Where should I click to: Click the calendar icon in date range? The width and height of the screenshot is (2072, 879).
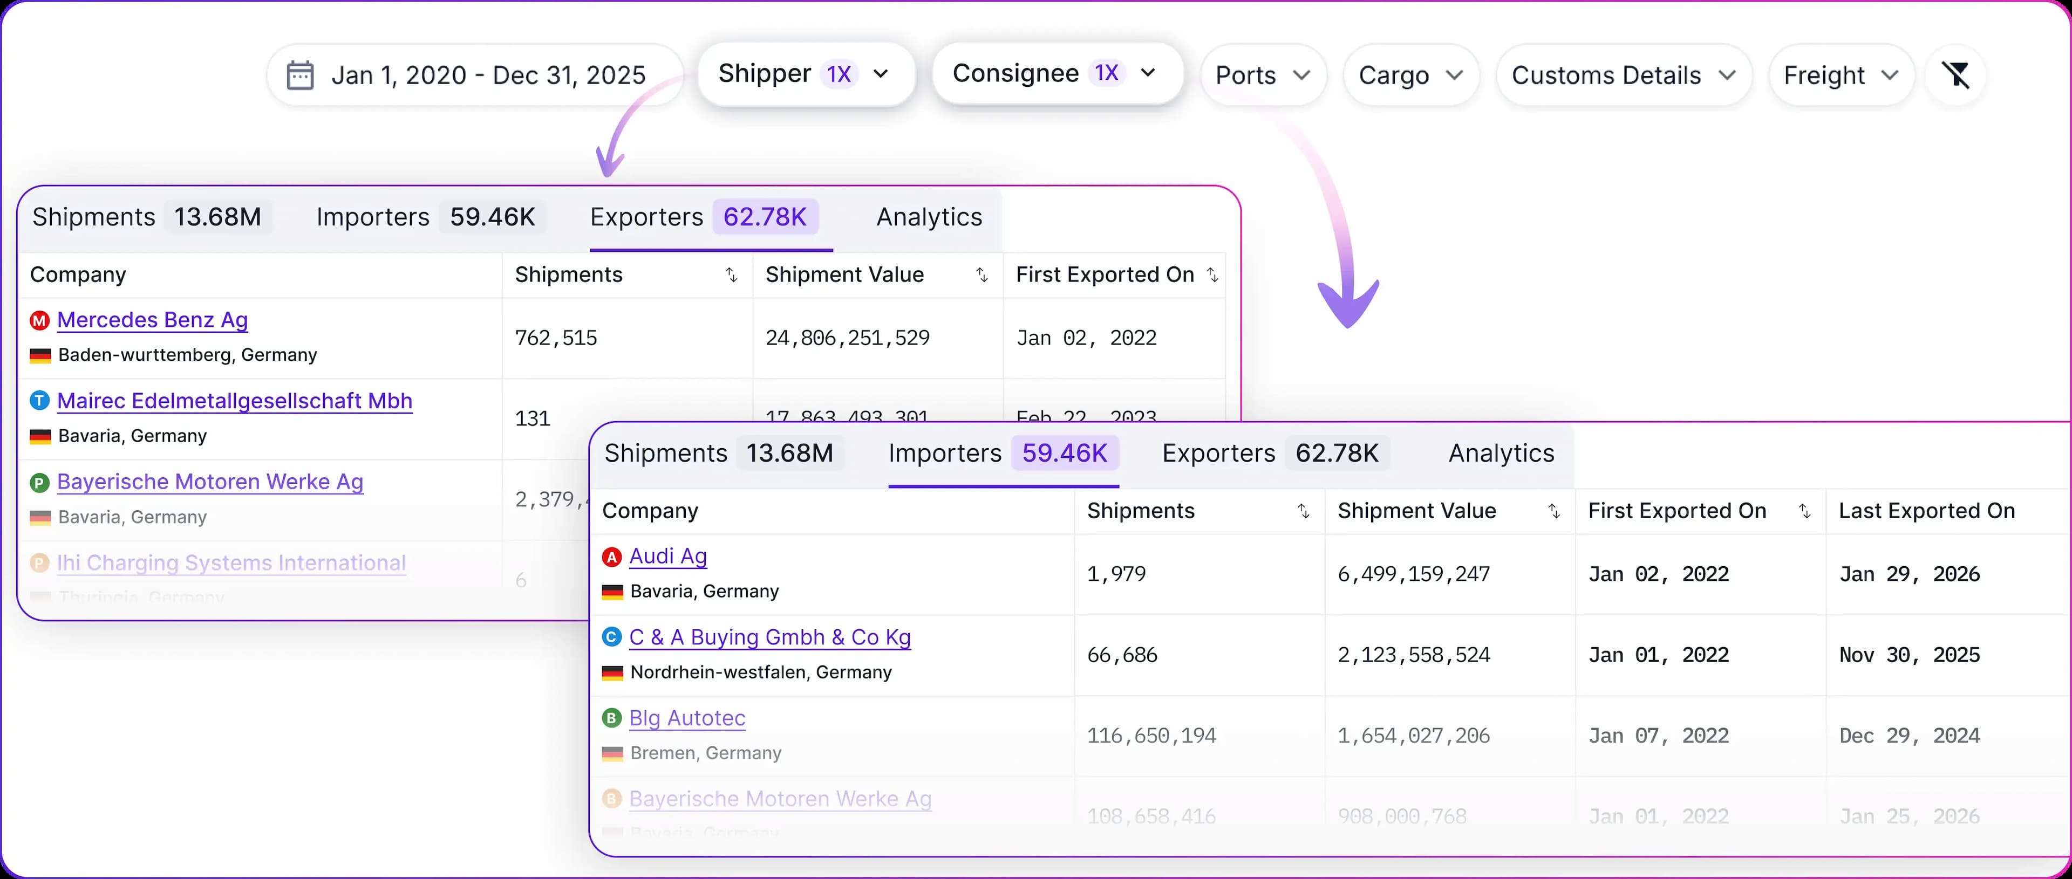click(x=300, y=75)
